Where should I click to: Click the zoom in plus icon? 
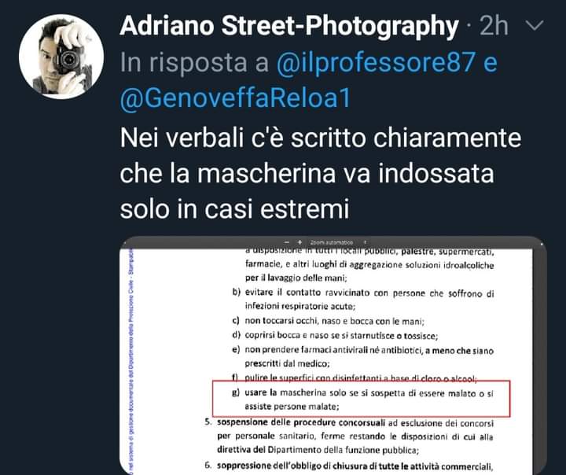point(300,242)
